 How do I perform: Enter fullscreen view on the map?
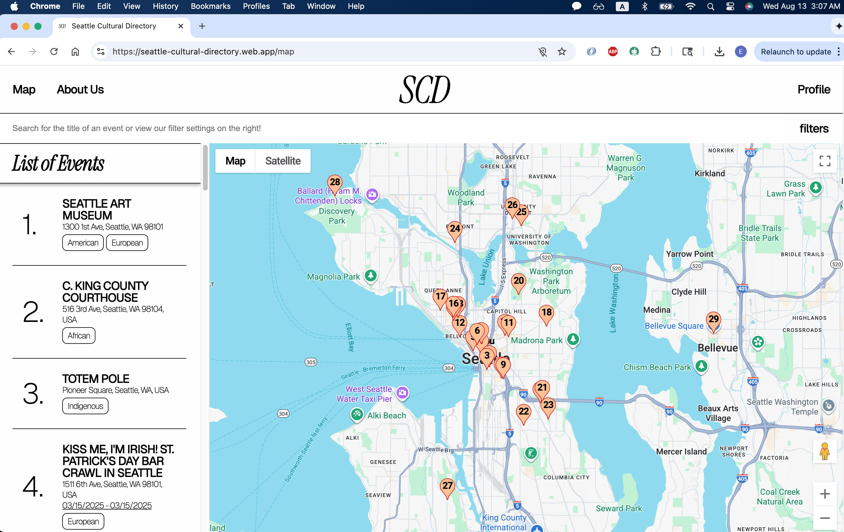point(824,161)
